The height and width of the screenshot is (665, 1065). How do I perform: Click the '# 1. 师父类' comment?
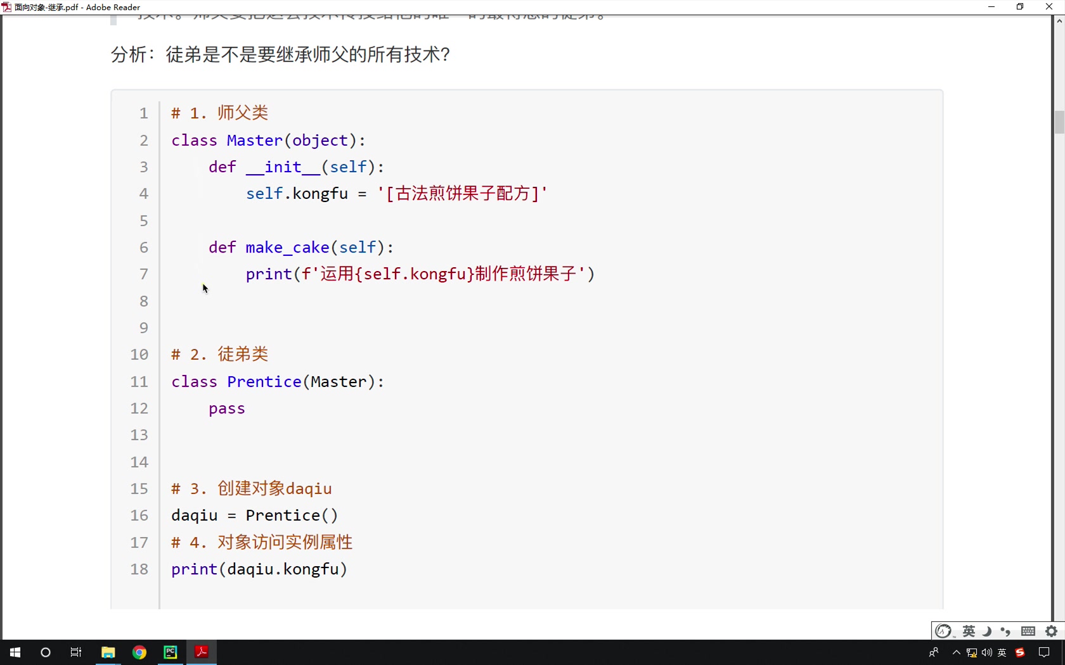point(220,113)
